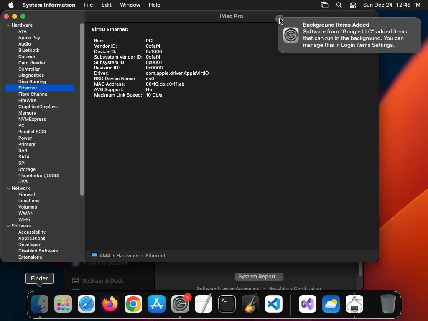The height and width of the screenshot is (321, 428).
Task: Open System Information chip icon in Dock
Action: coord(354,304)
